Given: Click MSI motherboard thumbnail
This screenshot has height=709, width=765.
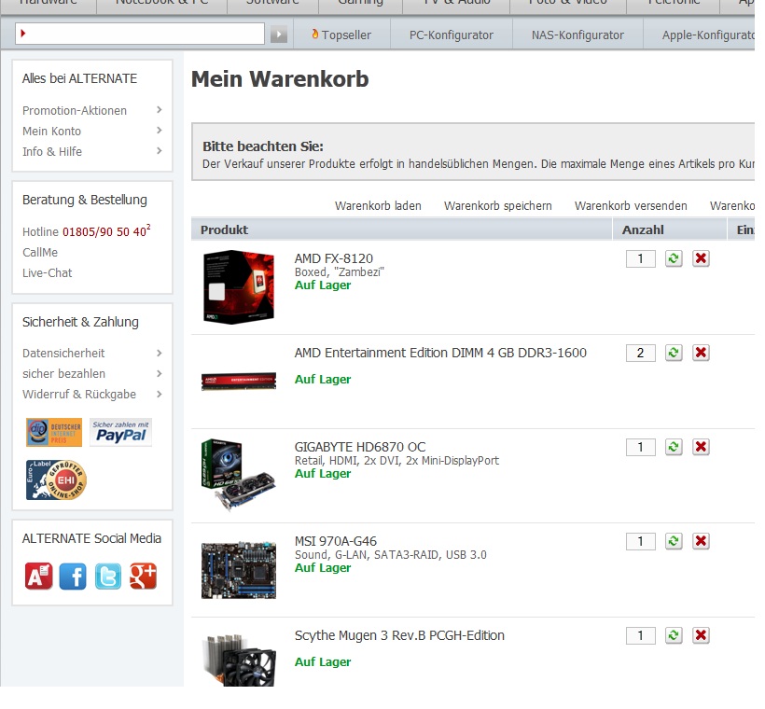Looking at the screenshot, I should tap(239, 570).
